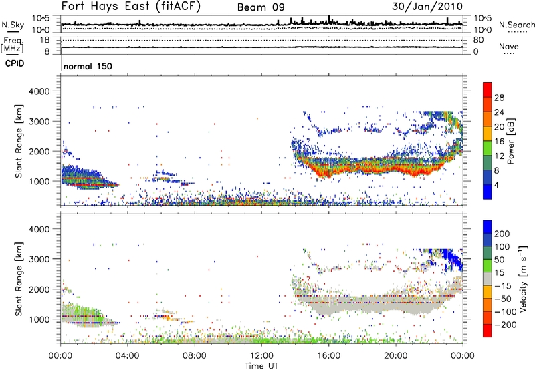Click the '04:00' time tick label

[128, 356]
